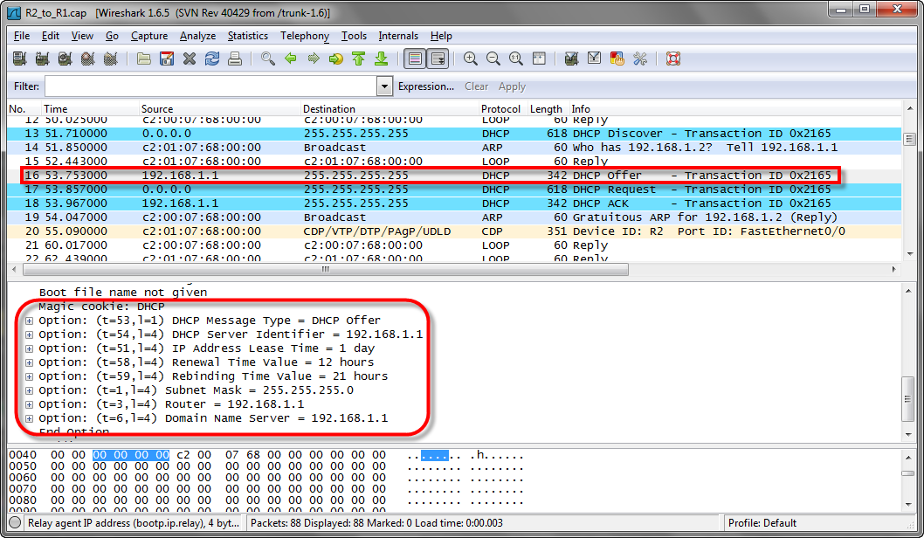This screenshot has width=924, height=538.
Task: Sort by Source column header
Action: click(219, 109)
